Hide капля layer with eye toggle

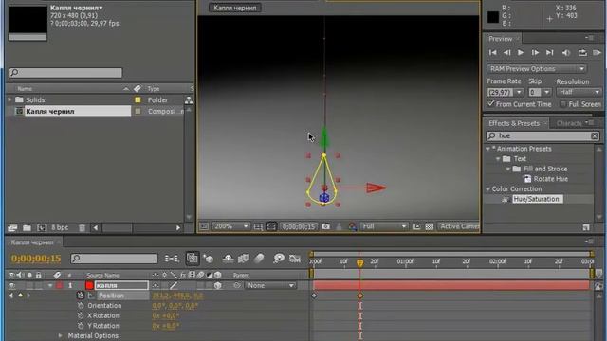[x=11, y=286]
